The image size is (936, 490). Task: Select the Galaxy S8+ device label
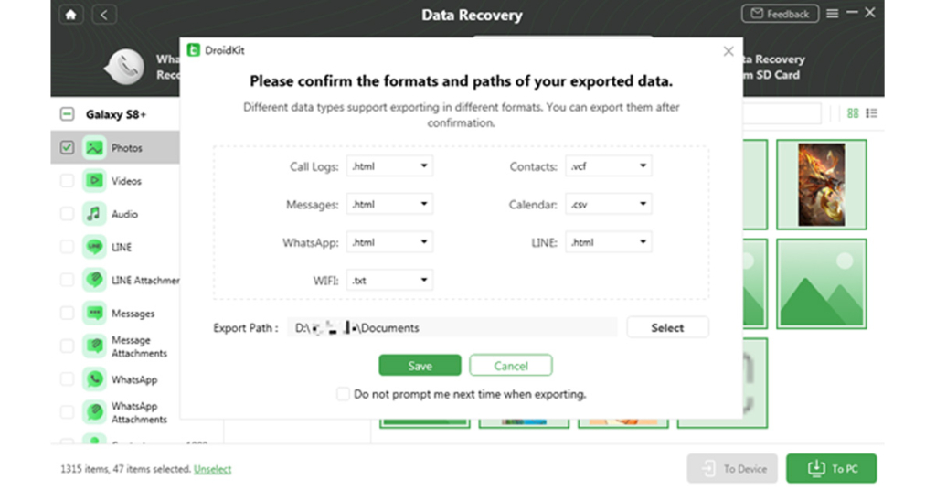[x=116, y=114]
